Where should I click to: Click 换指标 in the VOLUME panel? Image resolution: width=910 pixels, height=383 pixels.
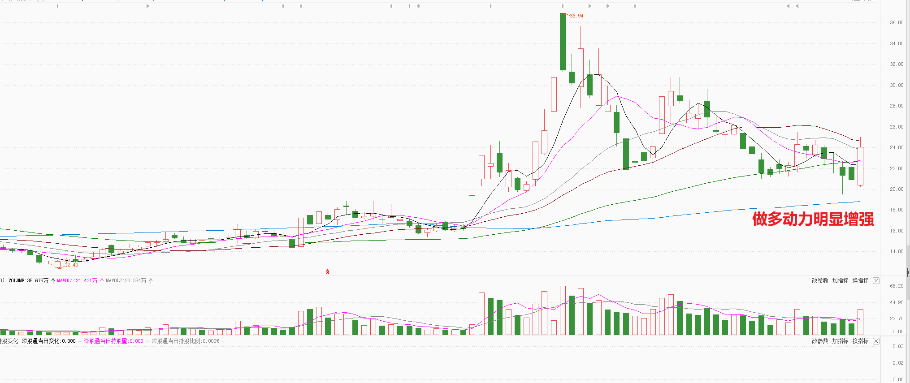(860, 281)
